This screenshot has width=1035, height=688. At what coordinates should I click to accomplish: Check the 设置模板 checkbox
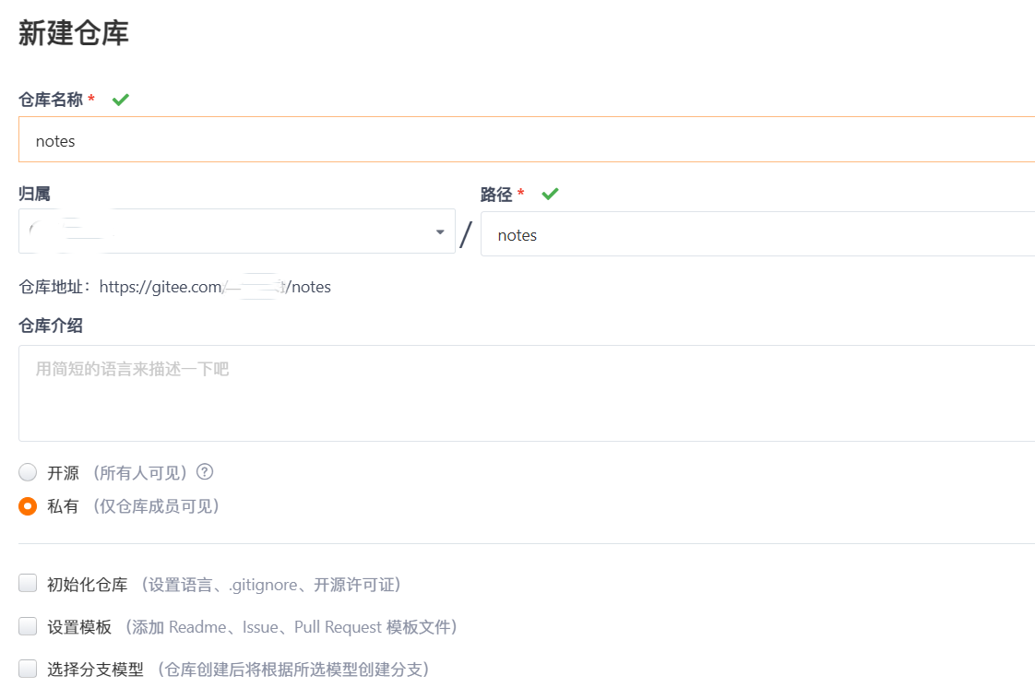pos(27,626)
